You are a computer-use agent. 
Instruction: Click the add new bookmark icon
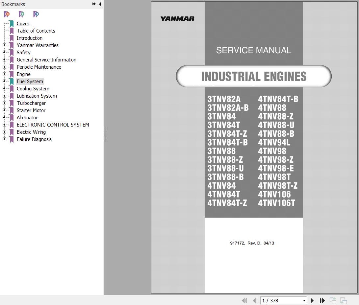coord(21,14)
